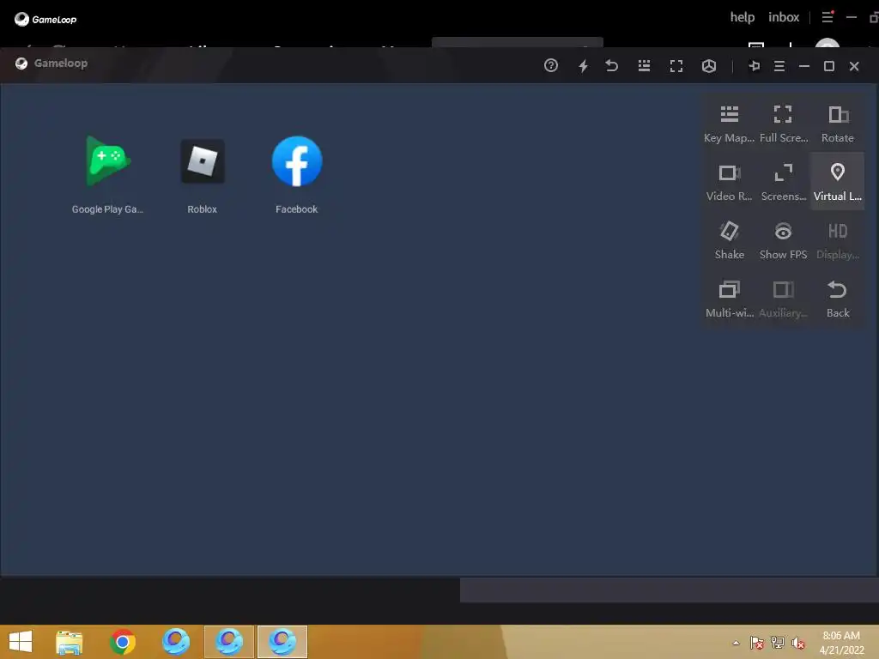Click help in GameLoop main window
Screen dimensions: 879x659
(743, 17)
